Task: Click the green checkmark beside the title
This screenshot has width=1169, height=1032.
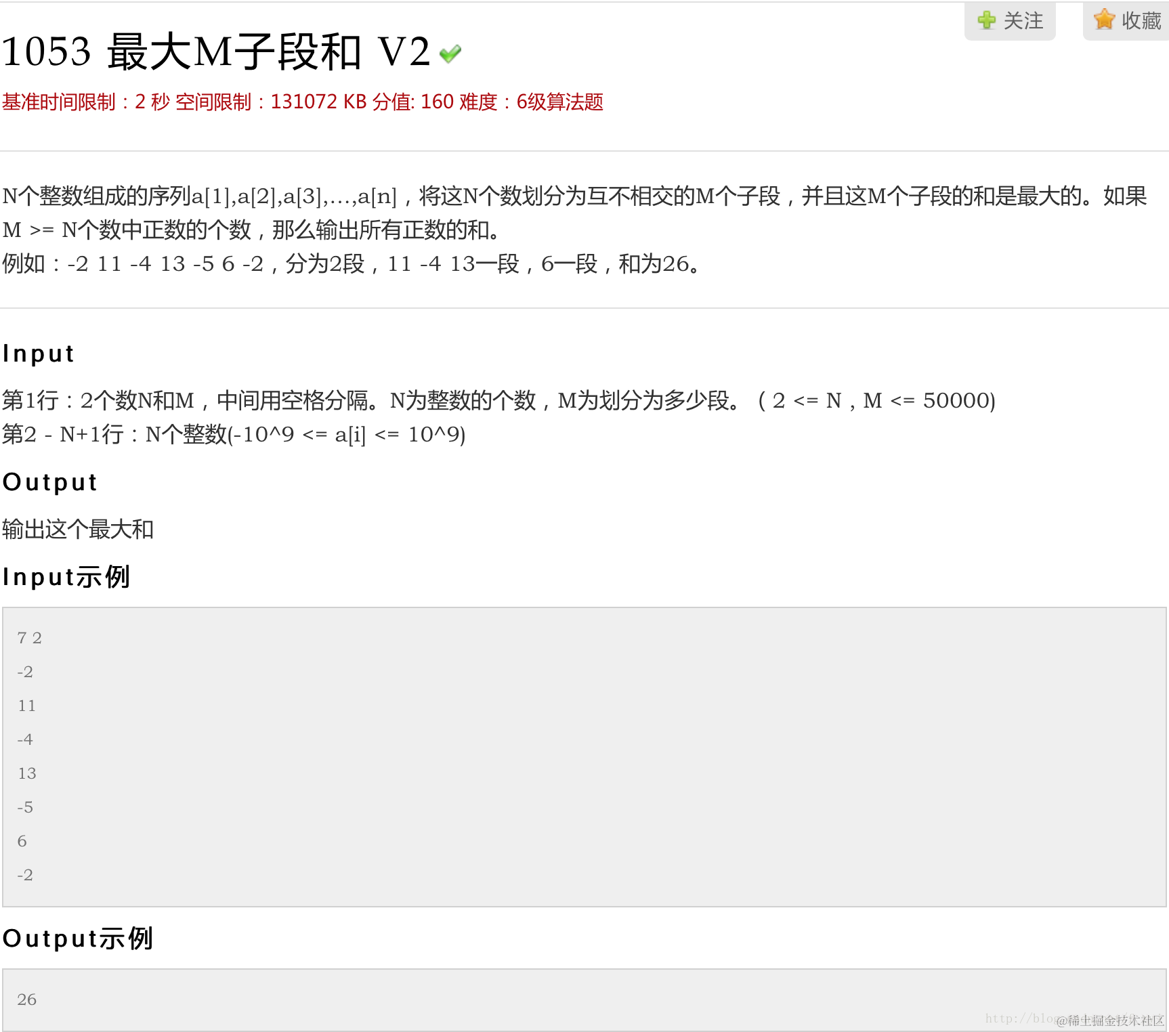Action: [450, 53]
